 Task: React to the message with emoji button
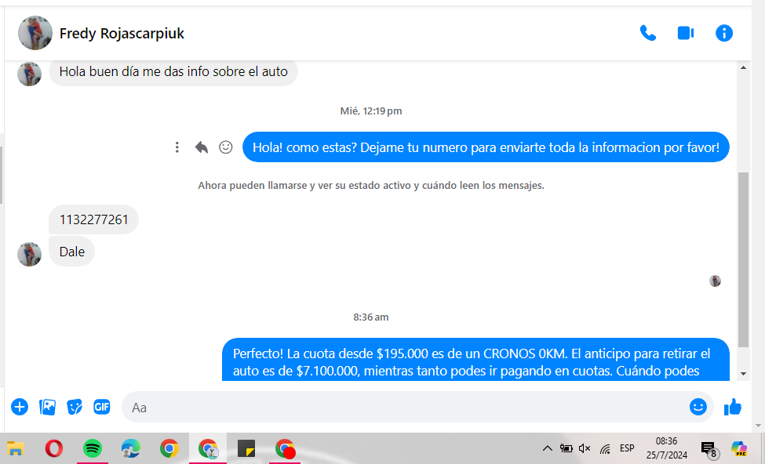pos(226,147)
